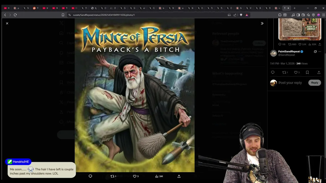This screenshot has height=183, width=326.
Task: Like heart with count 3 in side panel
Action: (x=297, y=72)
